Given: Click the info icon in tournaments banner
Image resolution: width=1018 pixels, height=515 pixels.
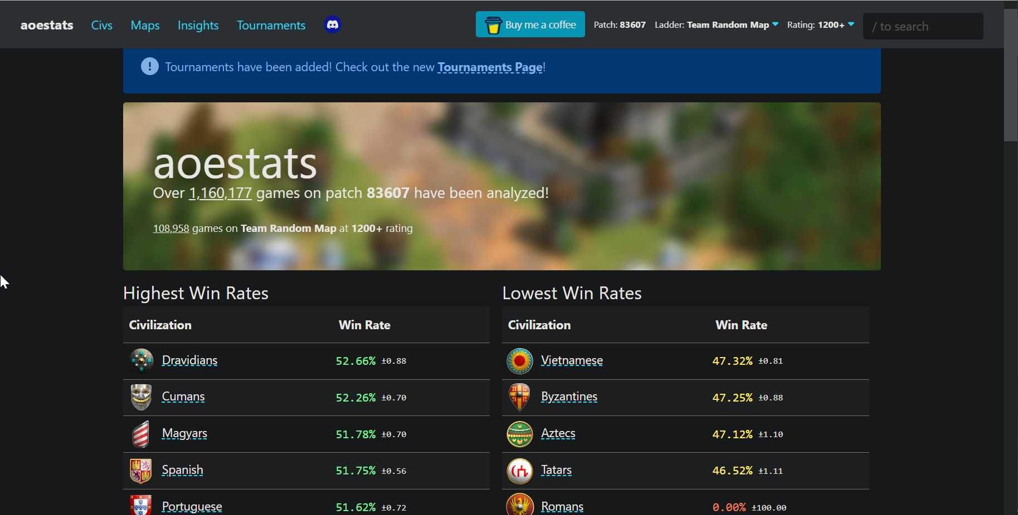Looking at the screenshot, I should tap(149, 67).
